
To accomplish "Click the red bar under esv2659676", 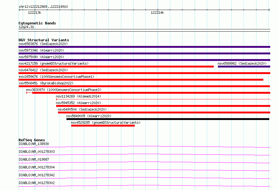I will point(141,80).
